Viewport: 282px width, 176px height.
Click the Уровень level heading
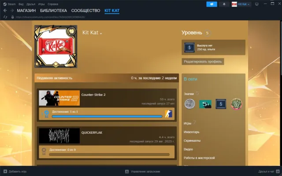point(192,33)
